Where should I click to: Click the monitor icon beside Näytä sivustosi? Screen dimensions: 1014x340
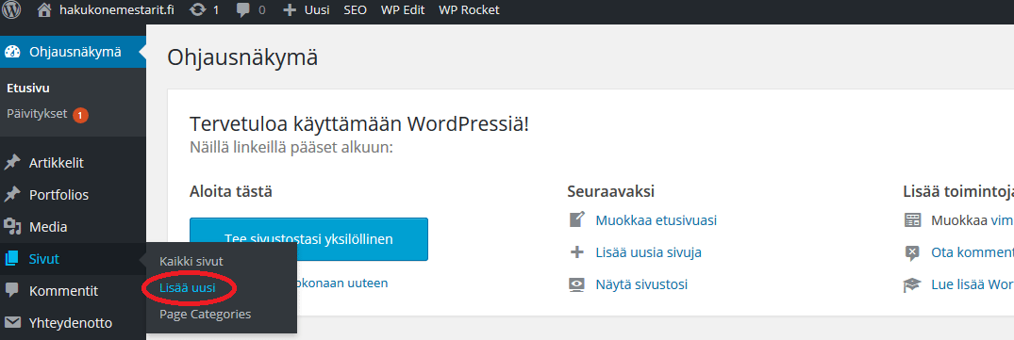click(576, 284)
